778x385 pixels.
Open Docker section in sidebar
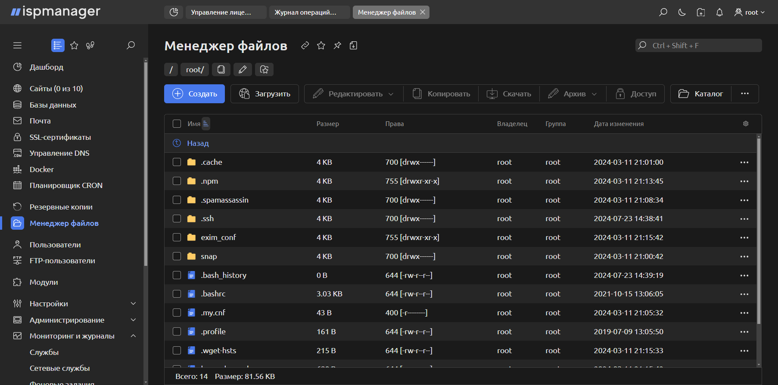(41, 169)
